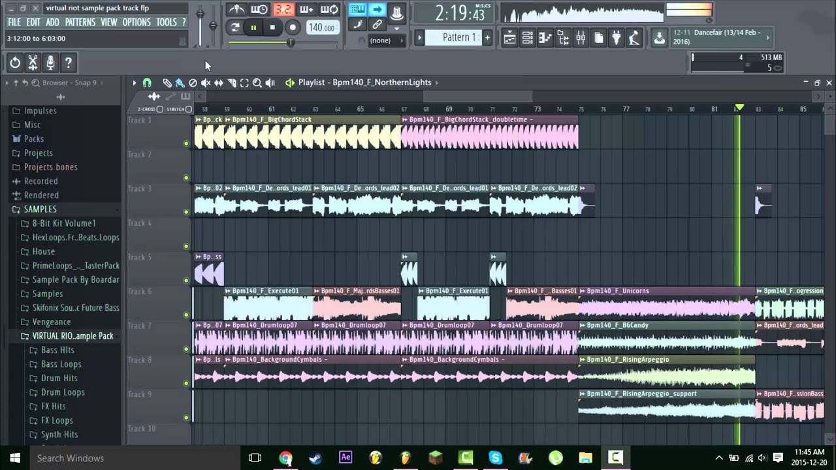Mute Track 1 with its green light
The image size is (836, 470).
click(186, 144)
